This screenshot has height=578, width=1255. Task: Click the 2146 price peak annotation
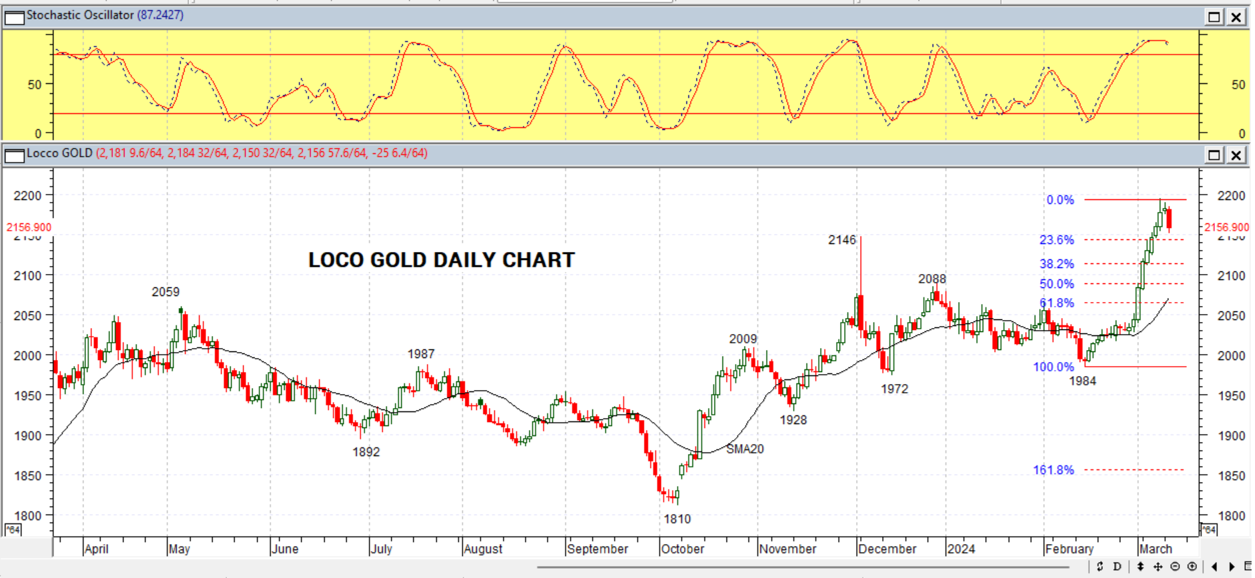coord(842,240)
